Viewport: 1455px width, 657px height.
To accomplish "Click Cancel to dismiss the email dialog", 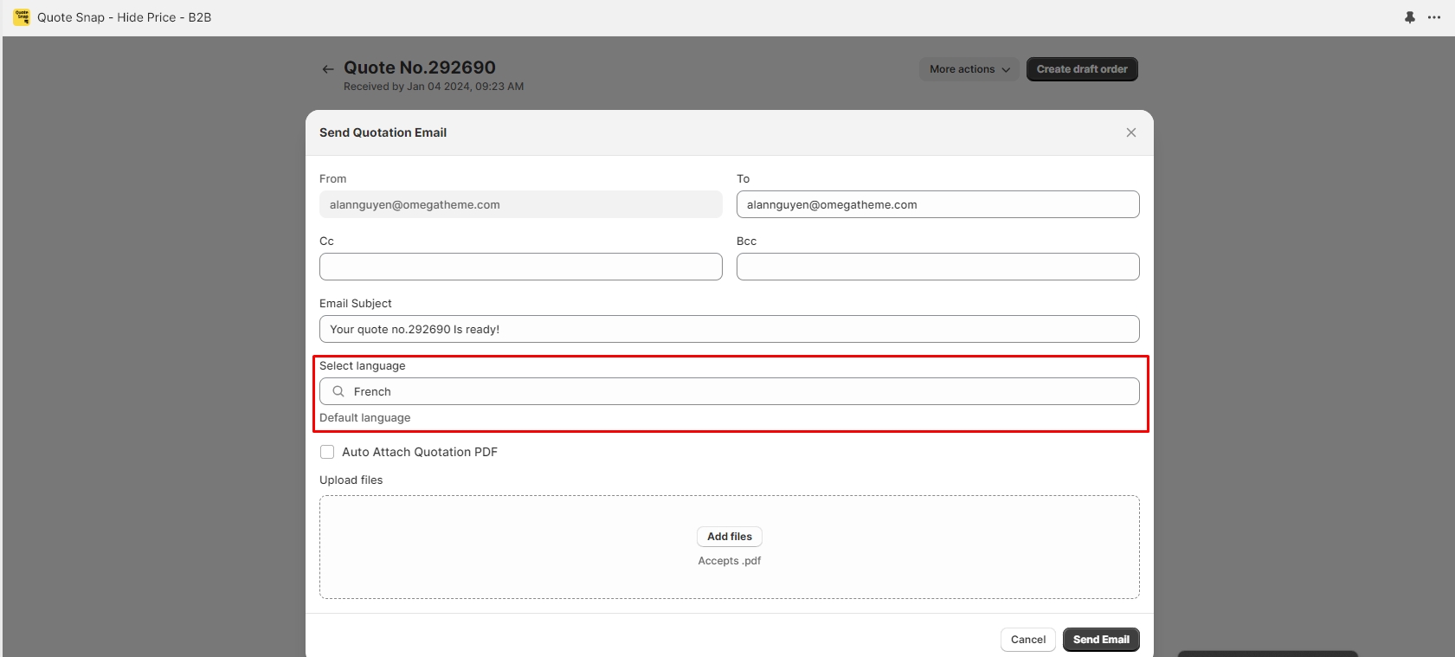I will pos(1027,640).
